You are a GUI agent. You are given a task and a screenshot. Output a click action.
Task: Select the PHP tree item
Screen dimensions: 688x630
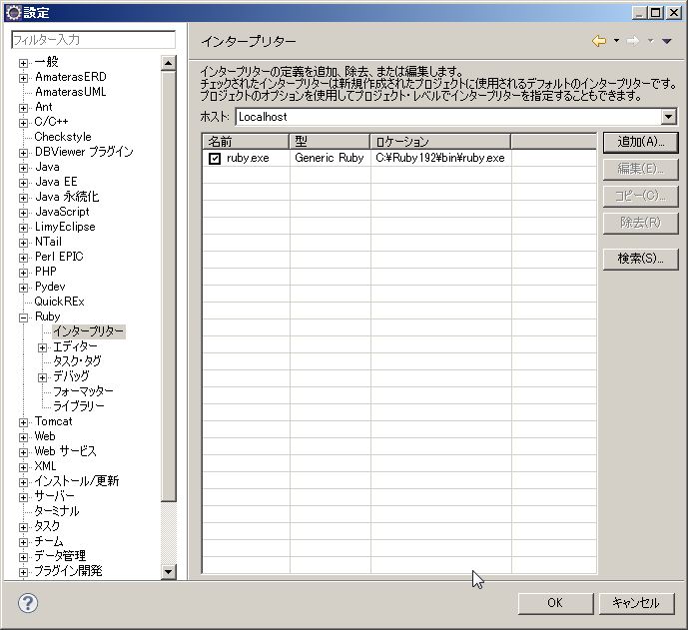(46, 272)
